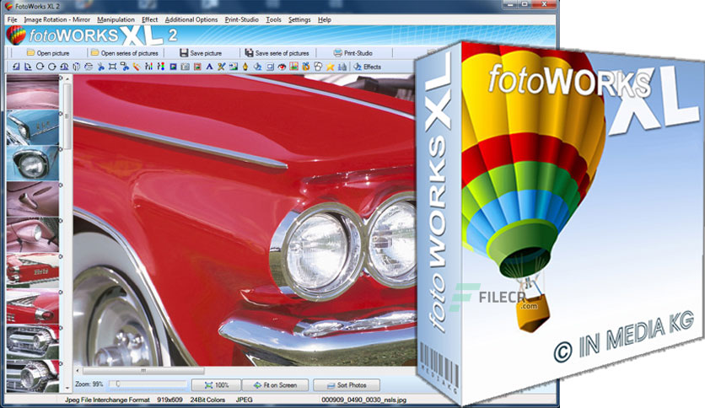Click the thumbnail list scroll-down arrow
This screenshot has height=408, width=705.
coord(67,389)
